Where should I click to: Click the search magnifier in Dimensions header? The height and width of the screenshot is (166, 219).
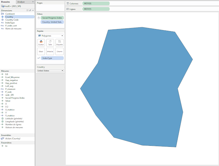click(x=30, y=11)
